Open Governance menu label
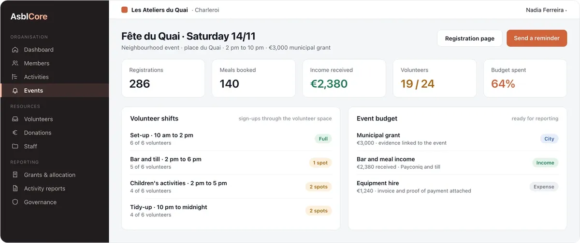This screenshot has height=243, width=580. click(x=40, y=202)
